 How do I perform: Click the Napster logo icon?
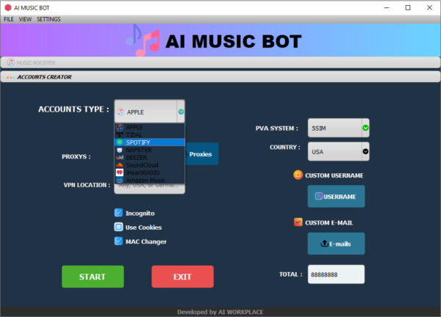120,150
